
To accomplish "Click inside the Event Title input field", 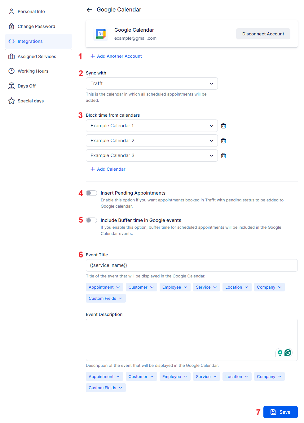I will click(192, 265).
